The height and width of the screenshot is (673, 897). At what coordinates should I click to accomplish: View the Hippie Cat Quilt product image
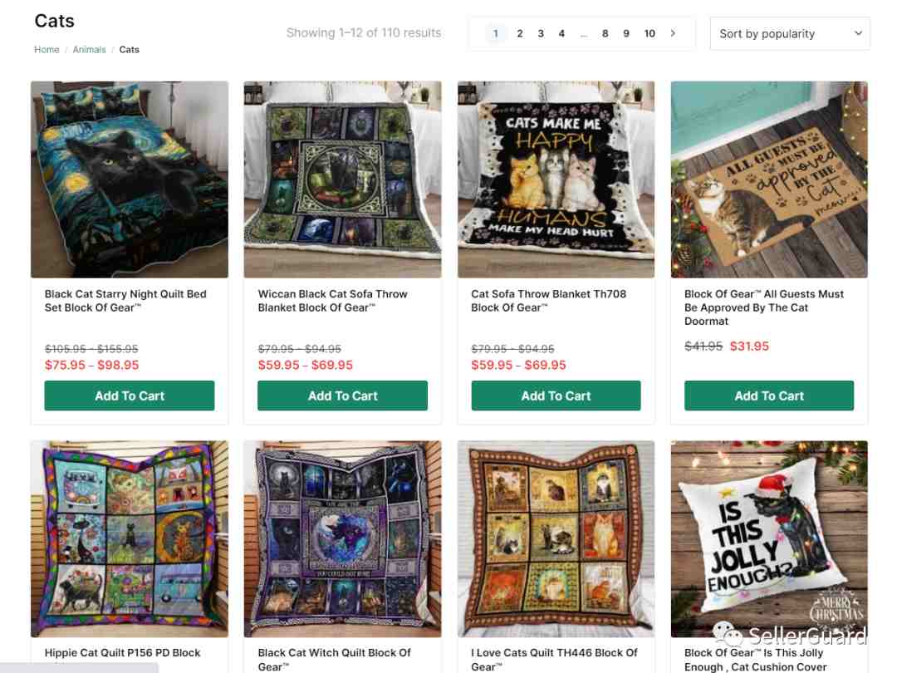click(x=130, y=538)
